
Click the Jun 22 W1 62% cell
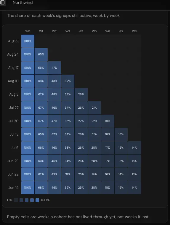click(41, 174)
